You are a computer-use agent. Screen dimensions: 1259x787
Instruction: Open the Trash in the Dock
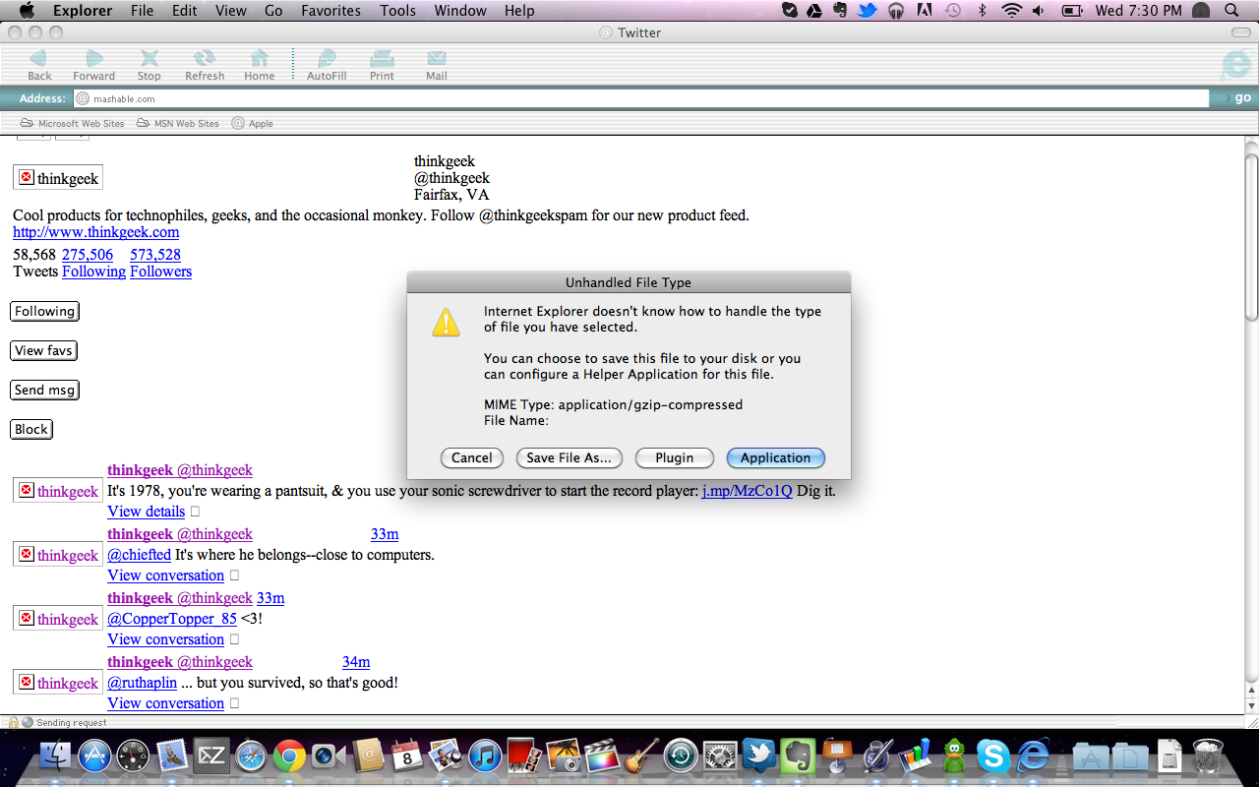[x=1208, y=756]
